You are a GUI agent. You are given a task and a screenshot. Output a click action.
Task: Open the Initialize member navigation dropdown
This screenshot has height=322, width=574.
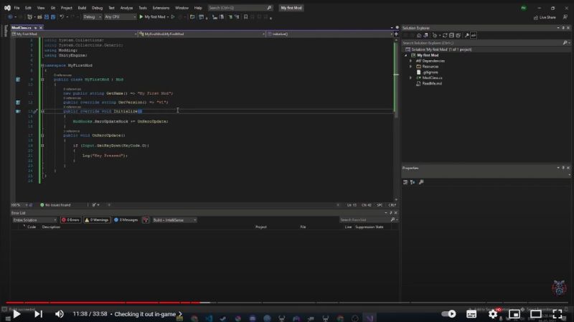(330, 34)
